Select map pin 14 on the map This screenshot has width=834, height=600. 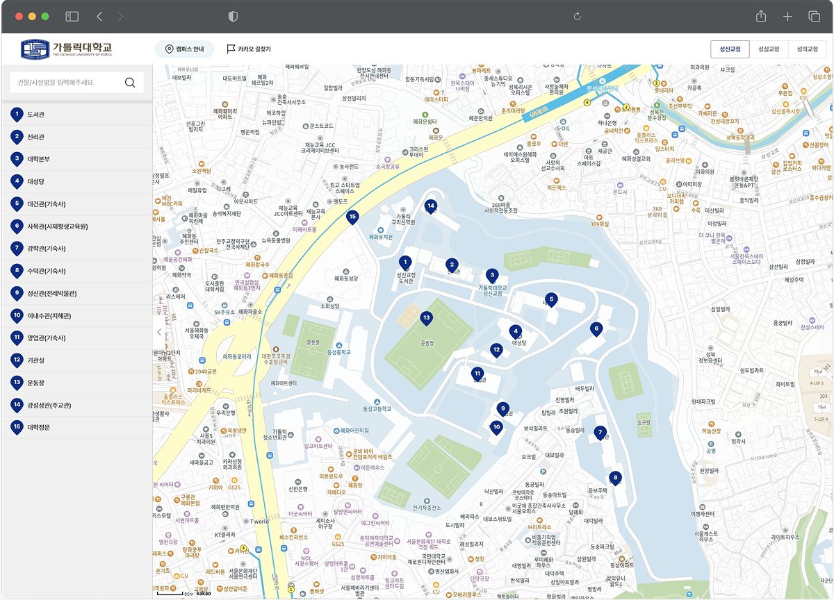(431, 206)
